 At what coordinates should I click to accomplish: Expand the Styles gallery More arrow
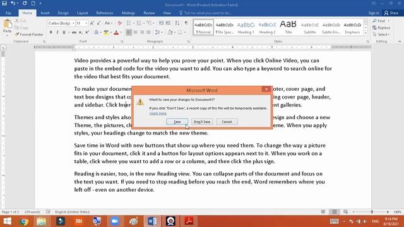365,33
